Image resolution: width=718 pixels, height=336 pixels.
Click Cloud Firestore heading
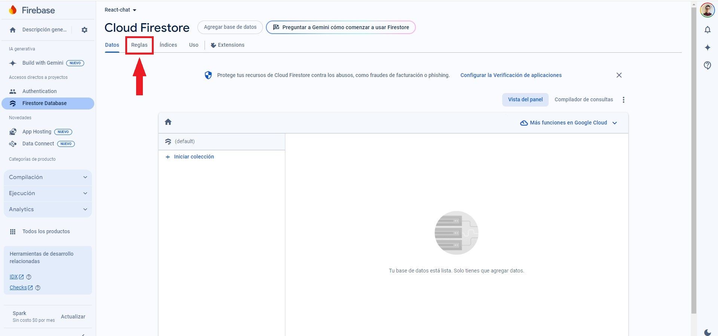coord(147,28)
